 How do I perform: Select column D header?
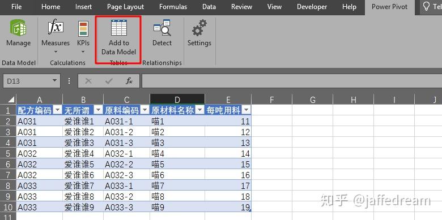click(x=177, y=100)
